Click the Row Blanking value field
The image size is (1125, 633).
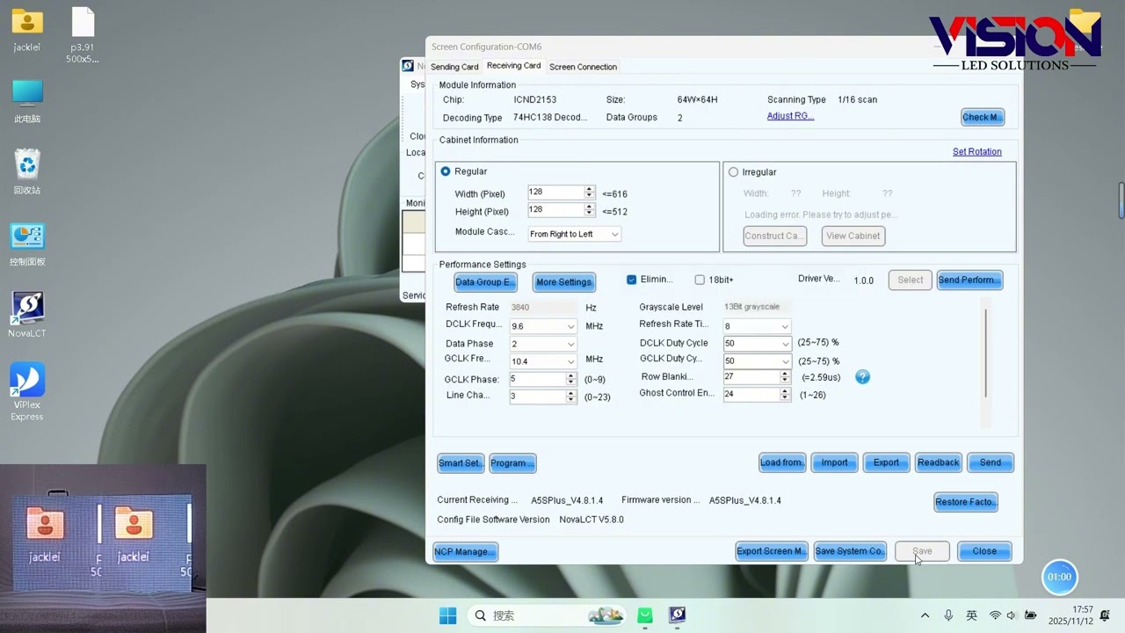757,376
